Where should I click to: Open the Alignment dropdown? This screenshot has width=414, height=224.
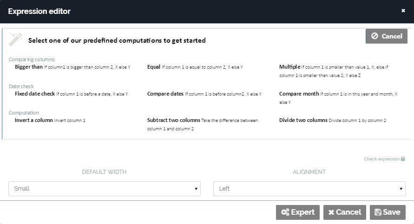309,189
